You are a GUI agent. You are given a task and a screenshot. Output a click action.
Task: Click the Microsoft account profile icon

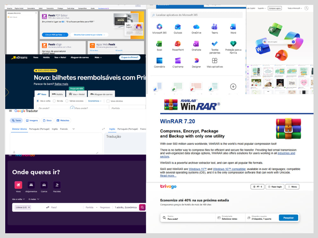point(307,8)
